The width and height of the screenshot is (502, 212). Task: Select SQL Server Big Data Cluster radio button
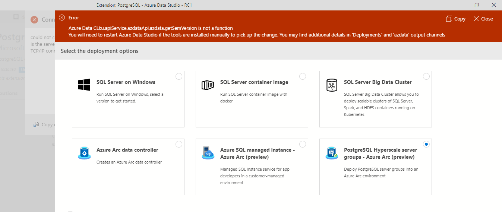426,76
